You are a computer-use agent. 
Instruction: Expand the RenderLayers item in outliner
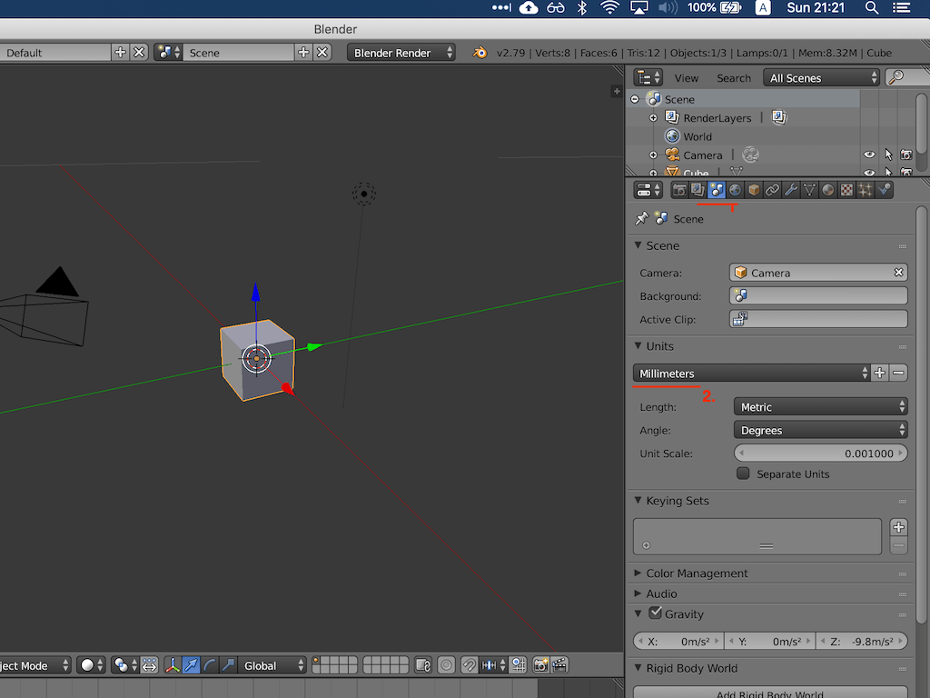[653, 117]
